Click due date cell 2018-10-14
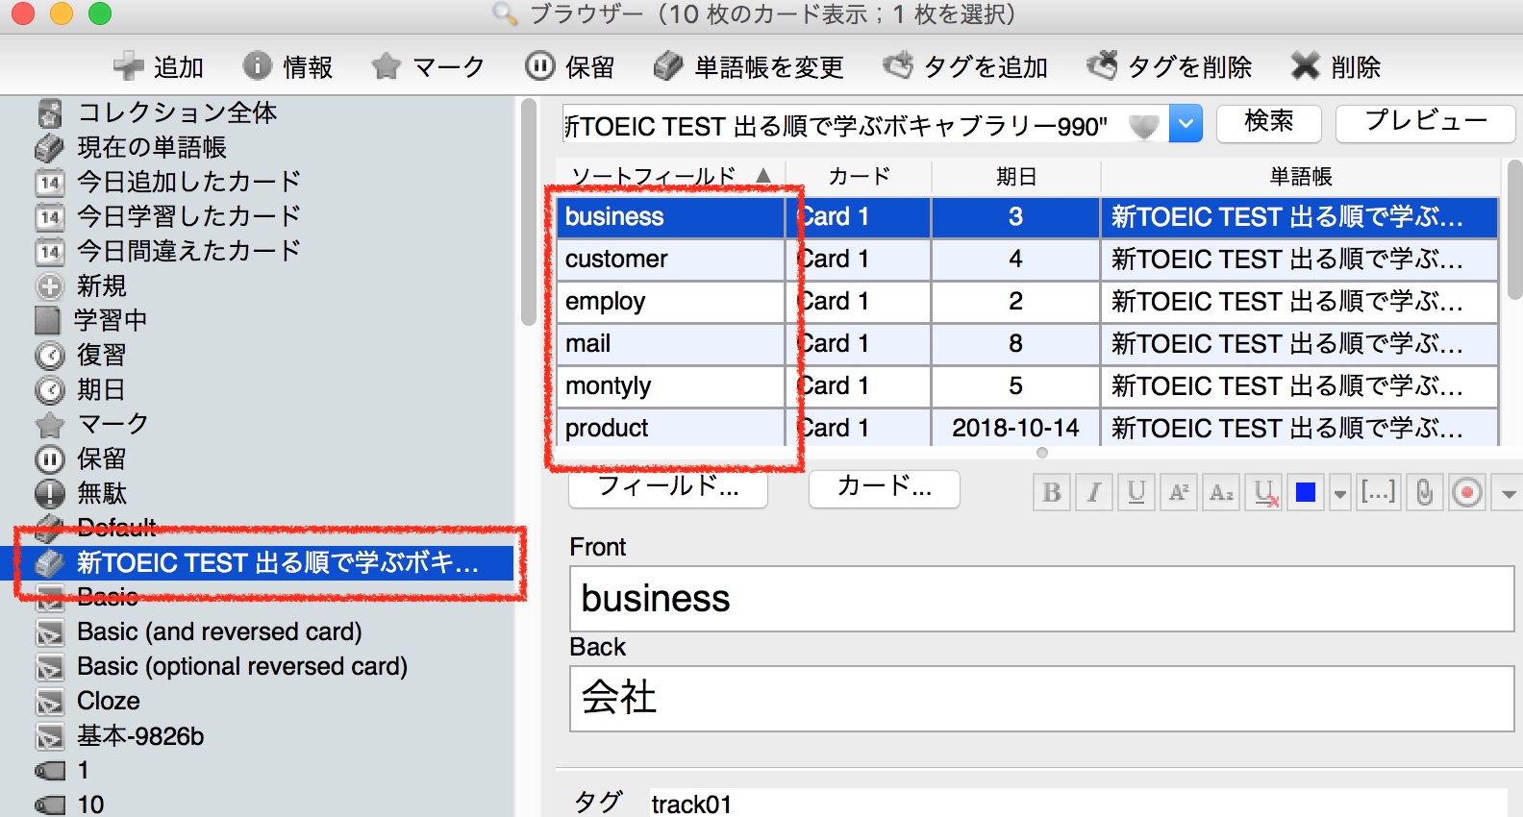 click(1015, 428)
